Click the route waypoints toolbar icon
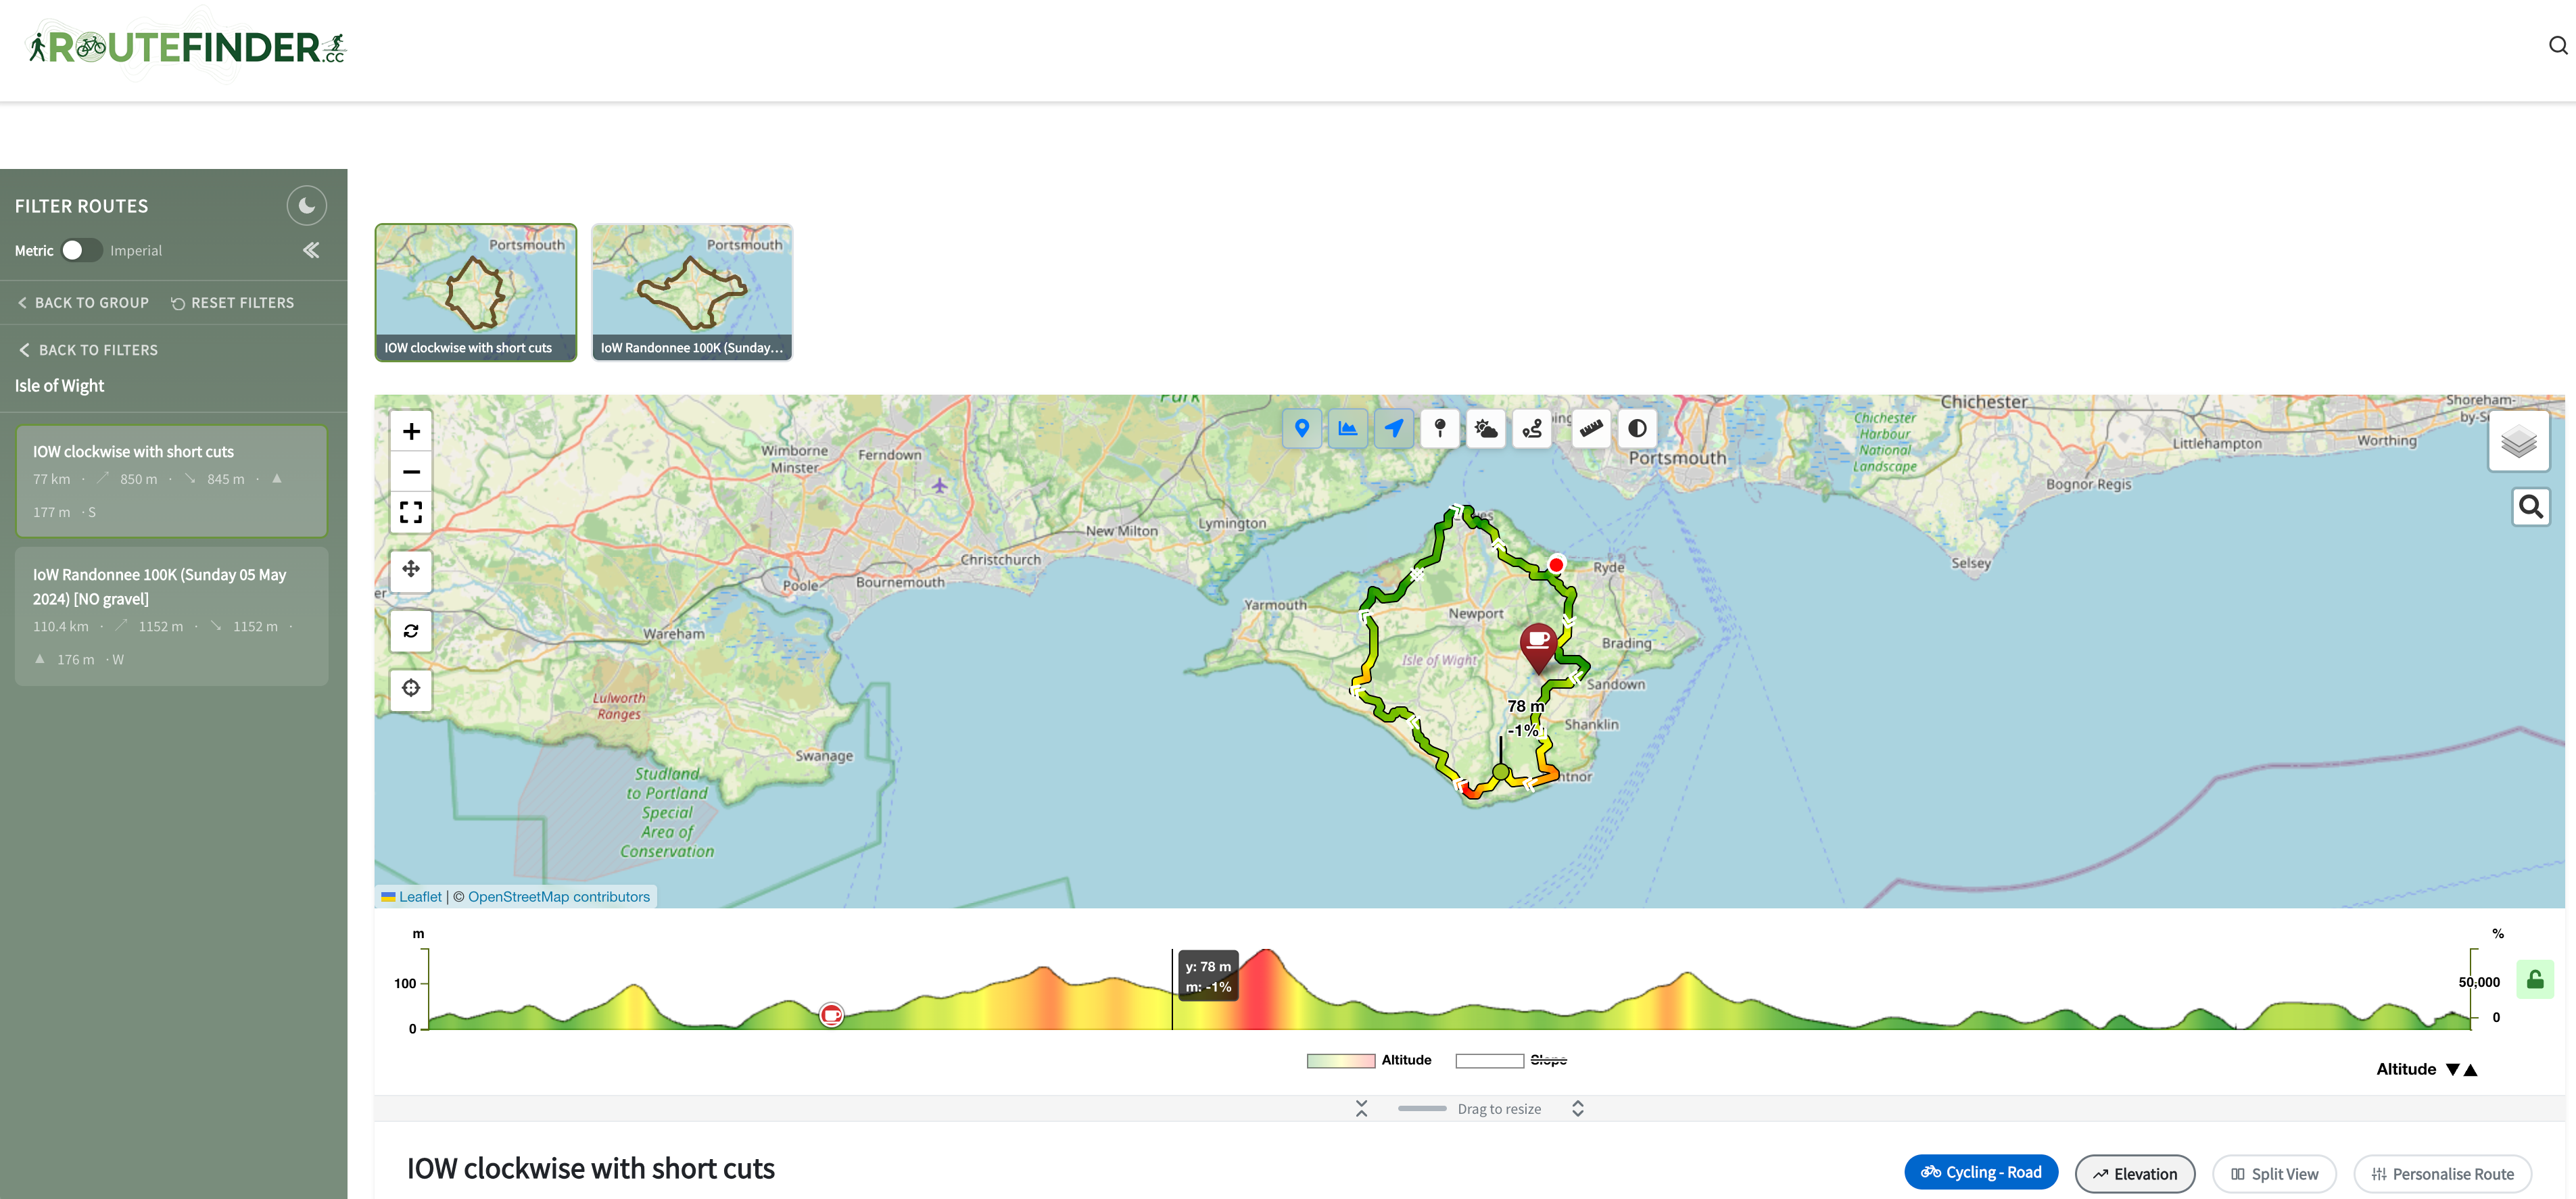Viewport: 2576px width, 1199px height. [x=1532, y=429]
